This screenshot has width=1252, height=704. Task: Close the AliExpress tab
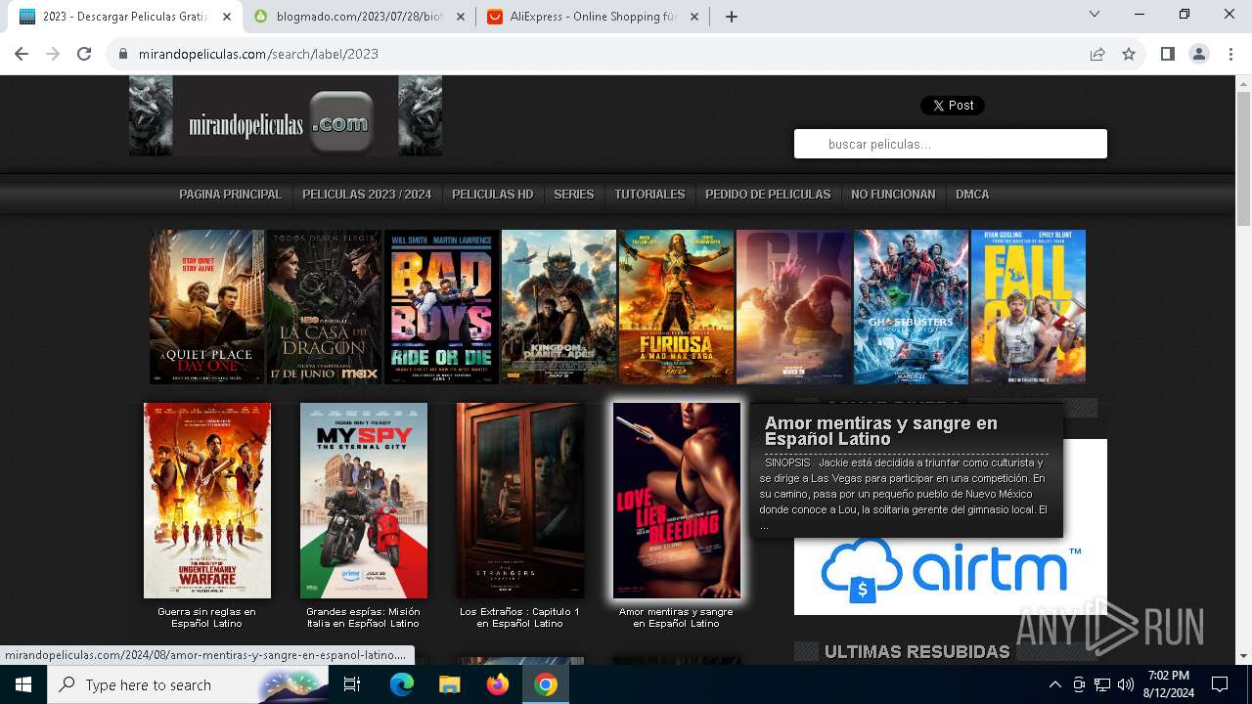694,17
